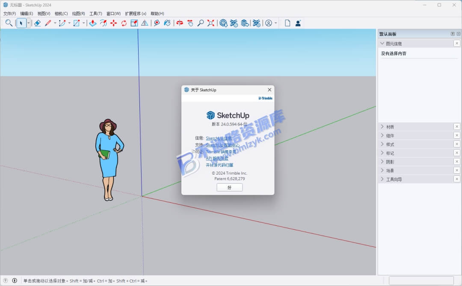Click the pin icon on 默认面板 header

(453, 34)
